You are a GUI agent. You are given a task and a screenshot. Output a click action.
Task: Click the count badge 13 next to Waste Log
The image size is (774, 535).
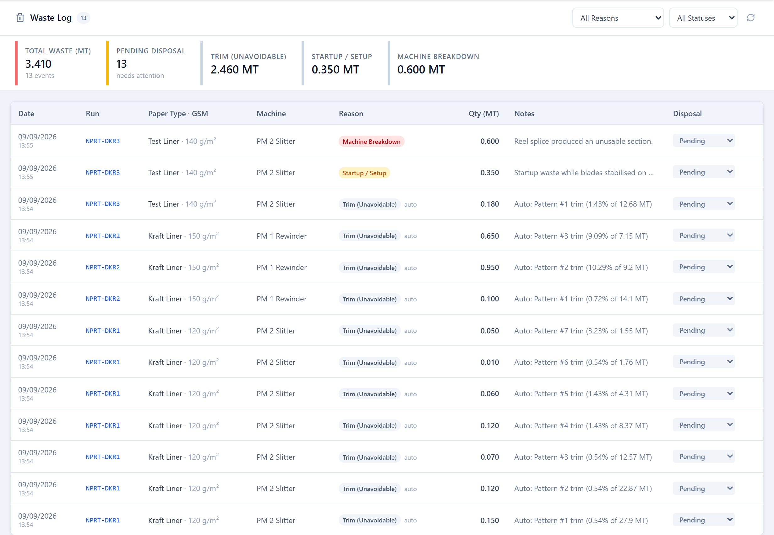[x=84, y=18]
